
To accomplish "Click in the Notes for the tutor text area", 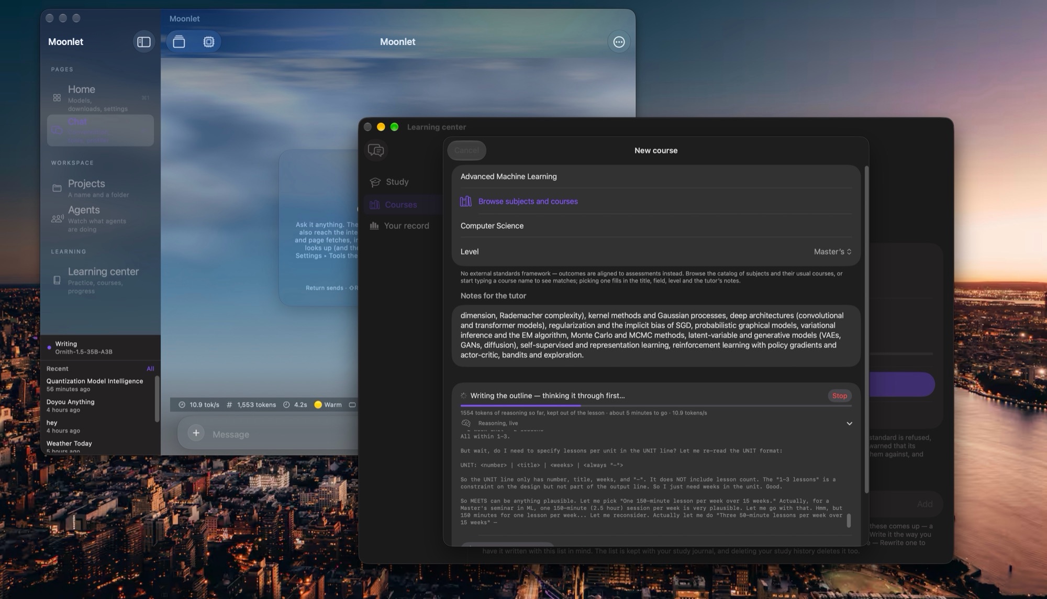I will (x=656, y=336).
